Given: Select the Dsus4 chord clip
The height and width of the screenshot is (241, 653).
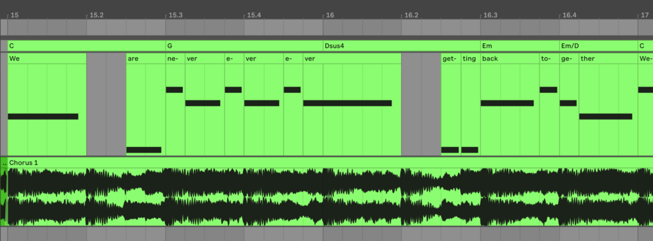Looking at the screenshot, I should coord(402,46).
